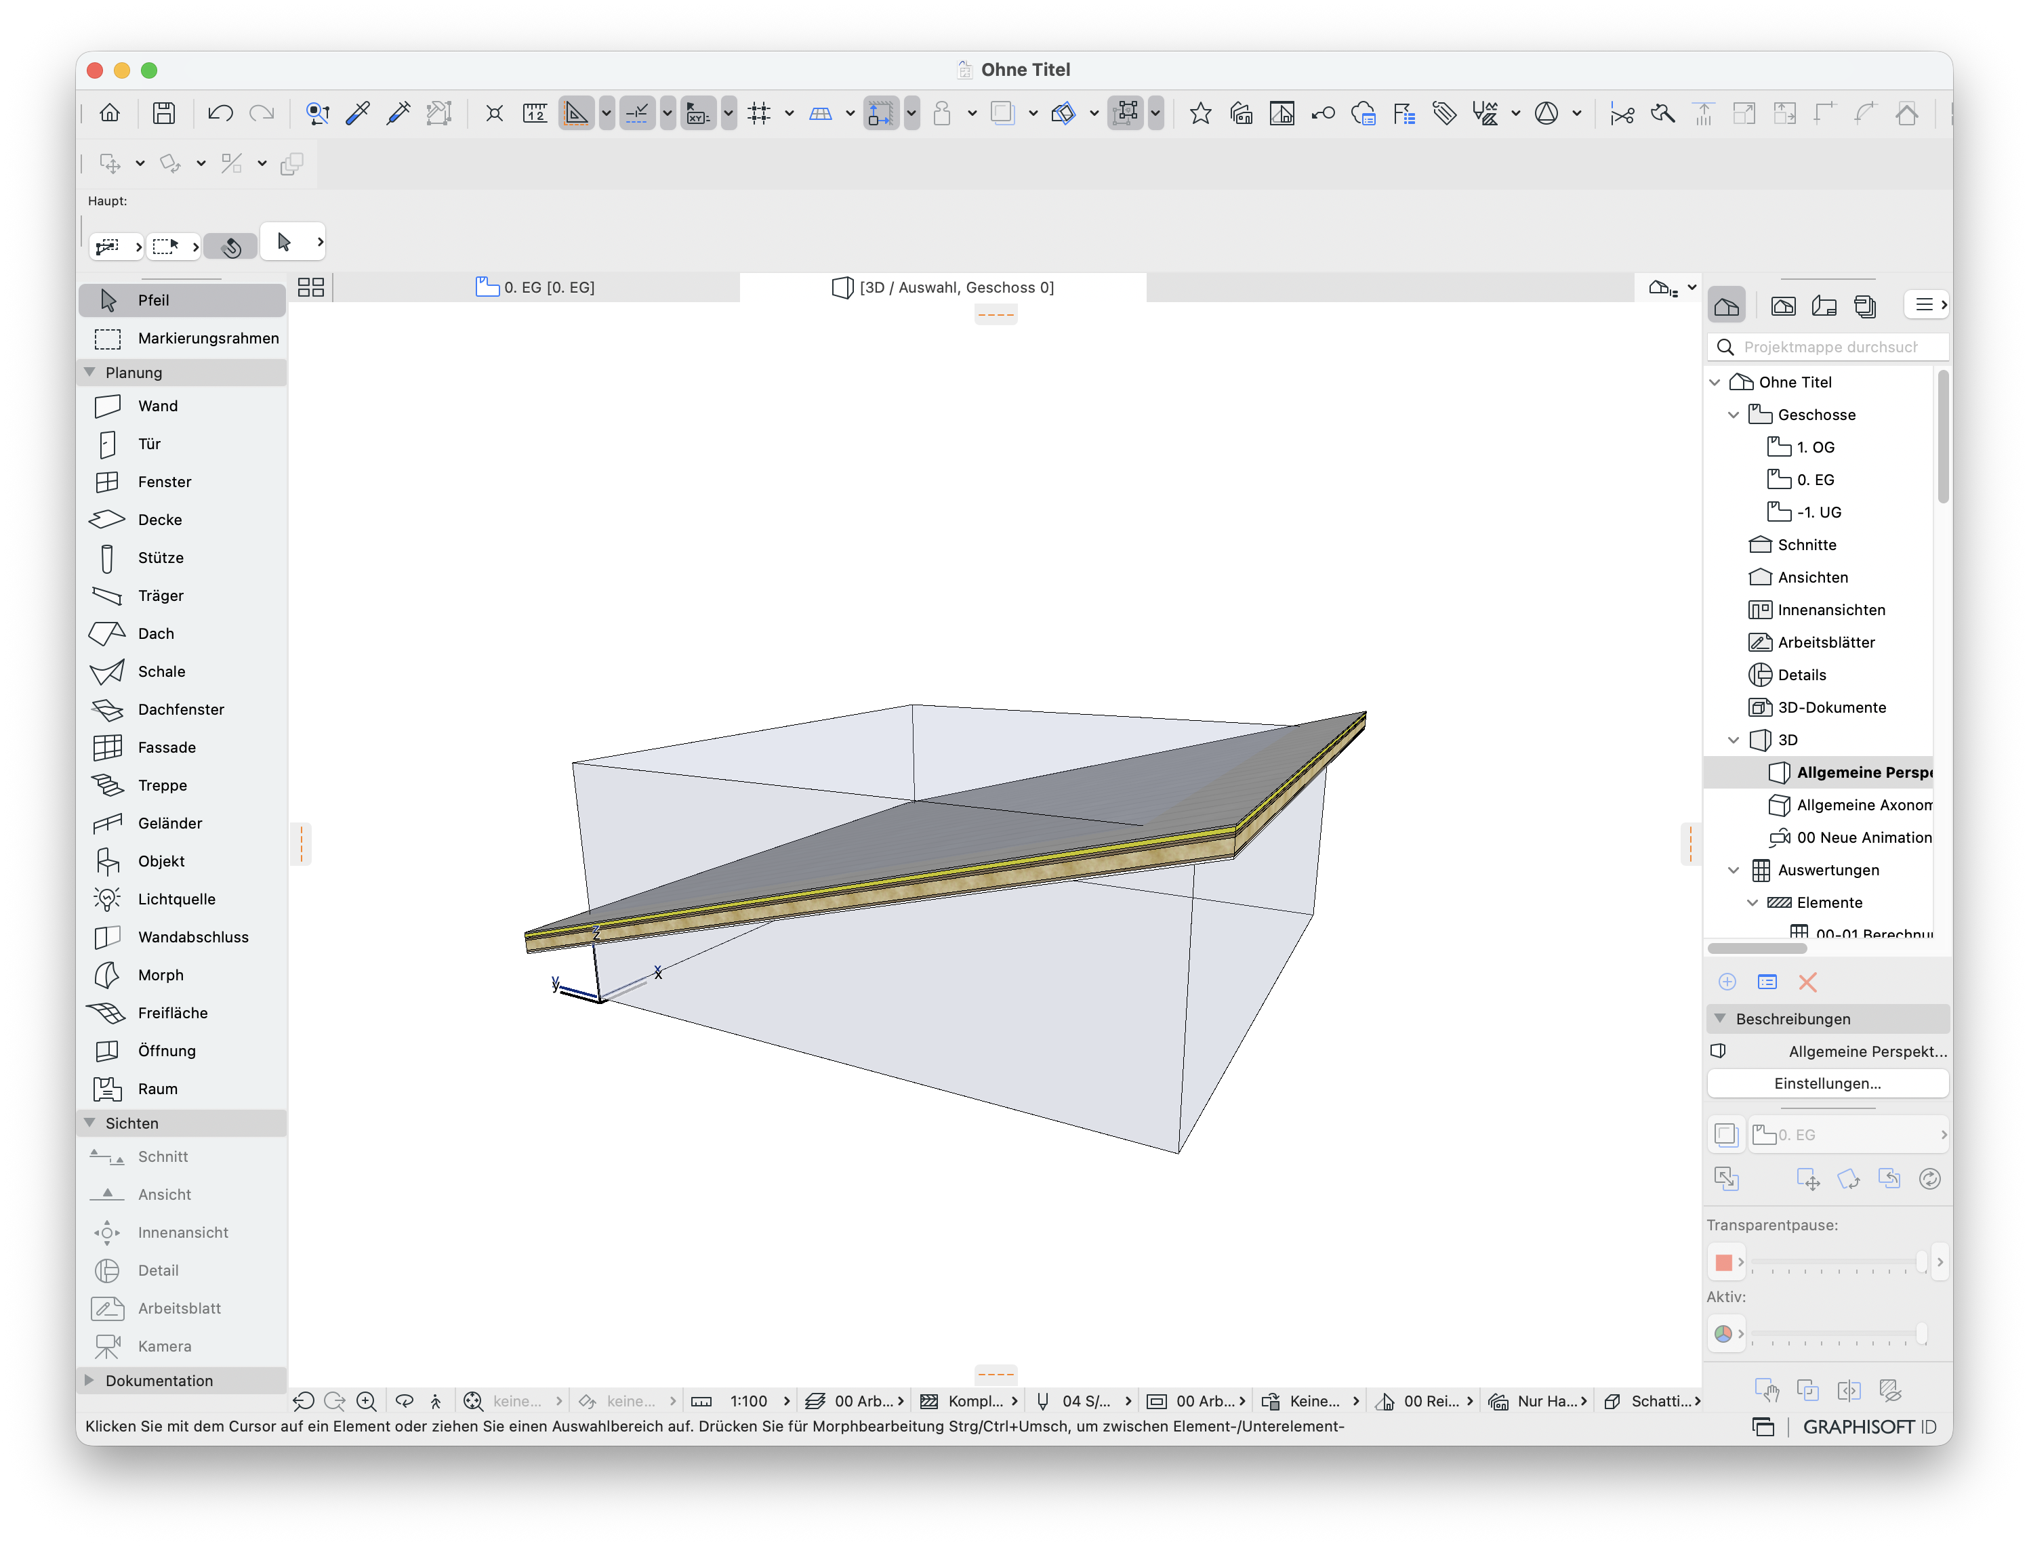Viewport: 2029px width, 1546px height.
Task: Toggle the quick selection magnet button
Action: [231, 247]
